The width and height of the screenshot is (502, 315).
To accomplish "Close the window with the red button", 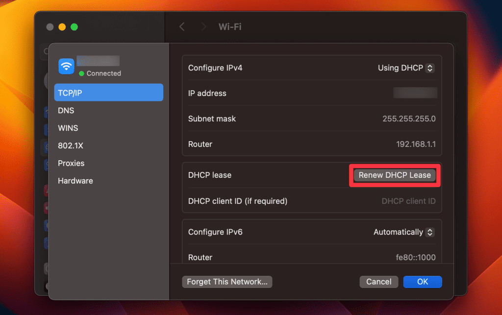I will point(50,27).
